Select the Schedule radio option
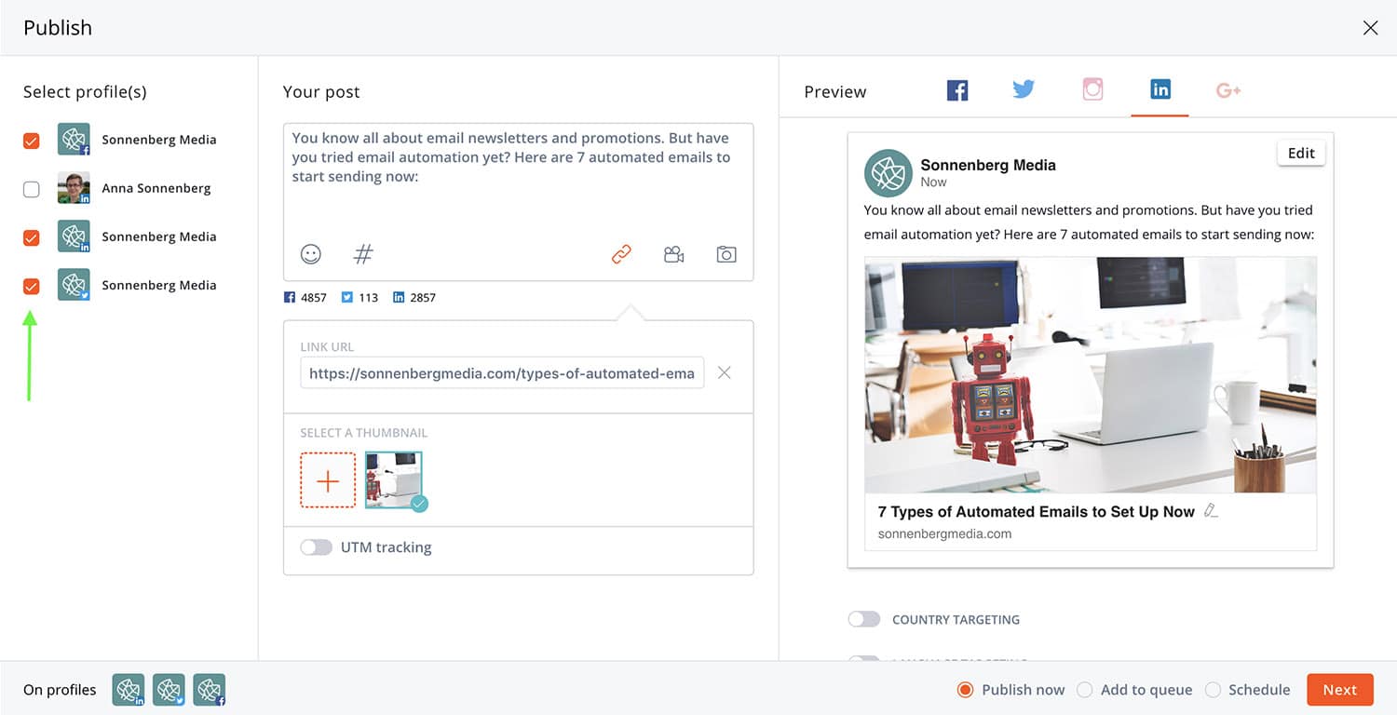This screenshot has width=1397, height=715. tap(1213, 690)
